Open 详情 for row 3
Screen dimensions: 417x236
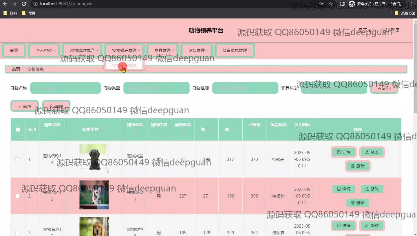point(343,226)
